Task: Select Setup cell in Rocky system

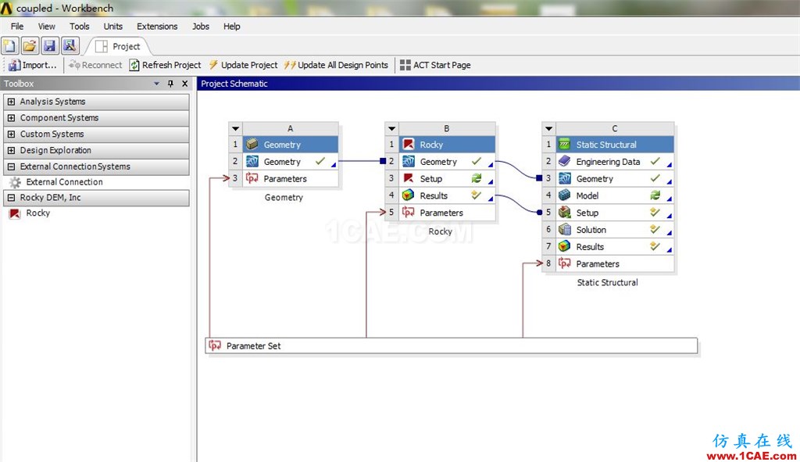Action: 447,179
